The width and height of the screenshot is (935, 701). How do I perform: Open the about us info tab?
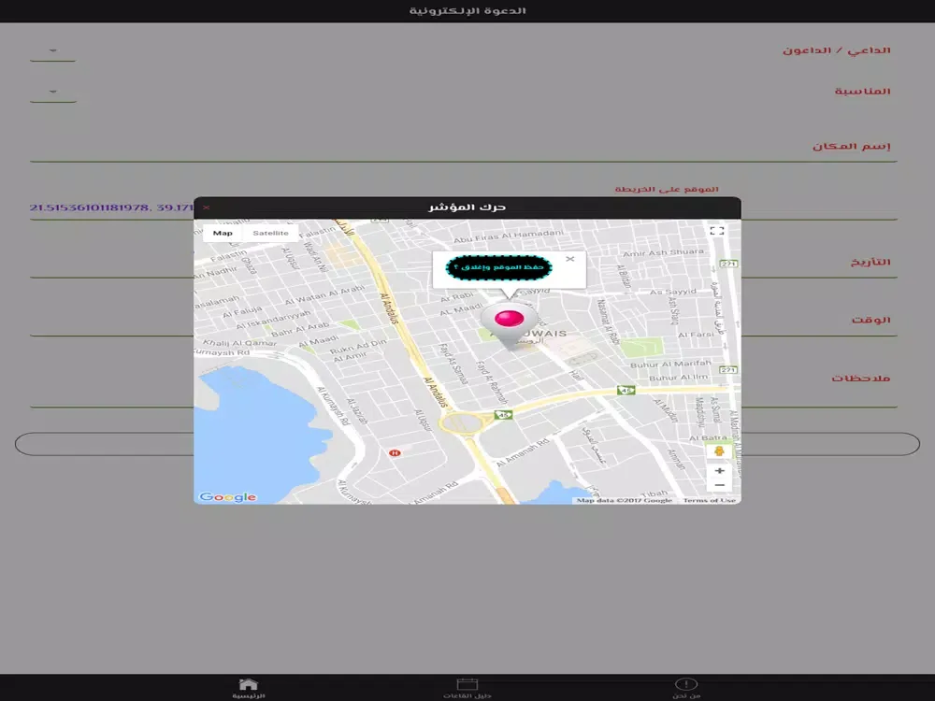click(686, 688)
